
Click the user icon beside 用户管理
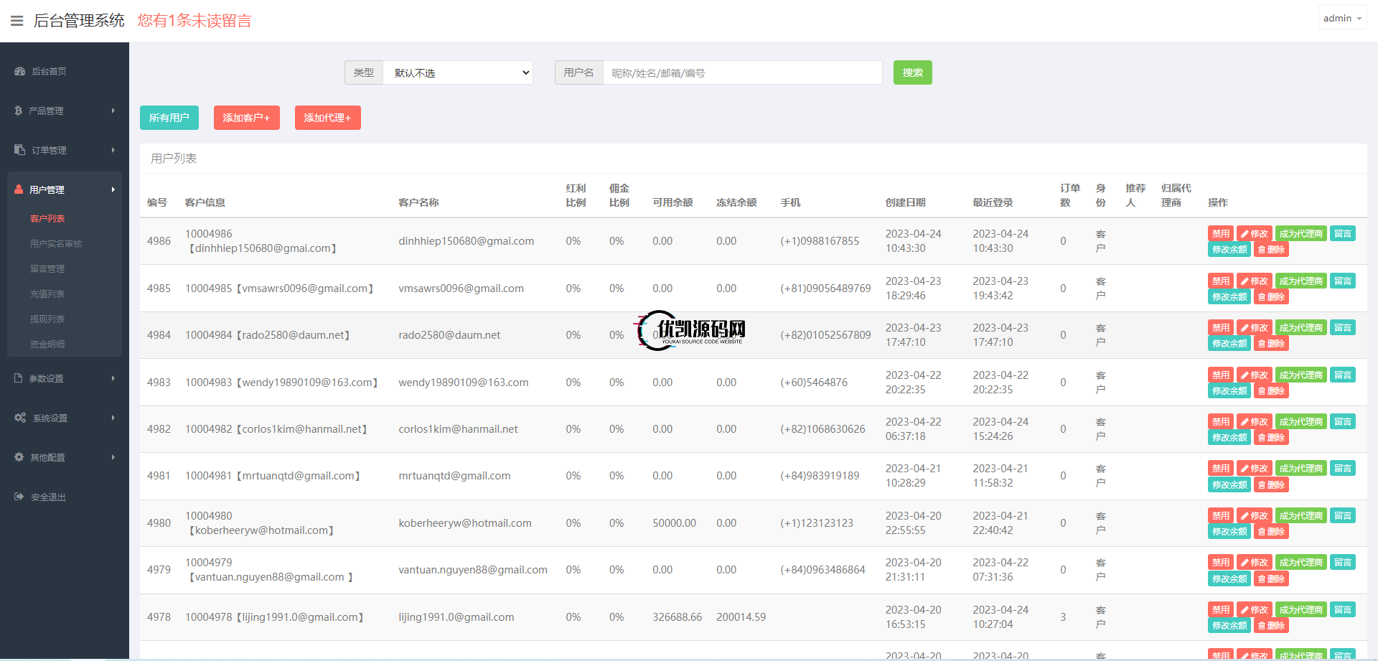19,189
